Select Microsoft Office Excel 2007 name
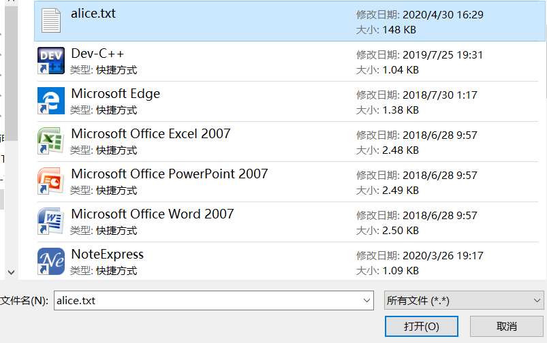The height and width of the screenshot is (343, 547). [151, 133]
